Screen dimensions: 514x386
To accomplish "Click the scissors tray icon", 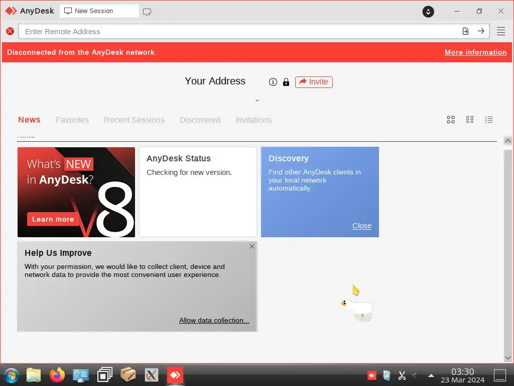I will click(x=402, y=375).
